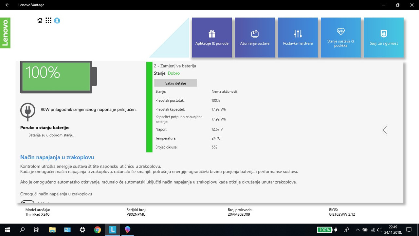419x236 pixels.
Task: Launch Chrome from taskbar
Action: click(98, 230)
